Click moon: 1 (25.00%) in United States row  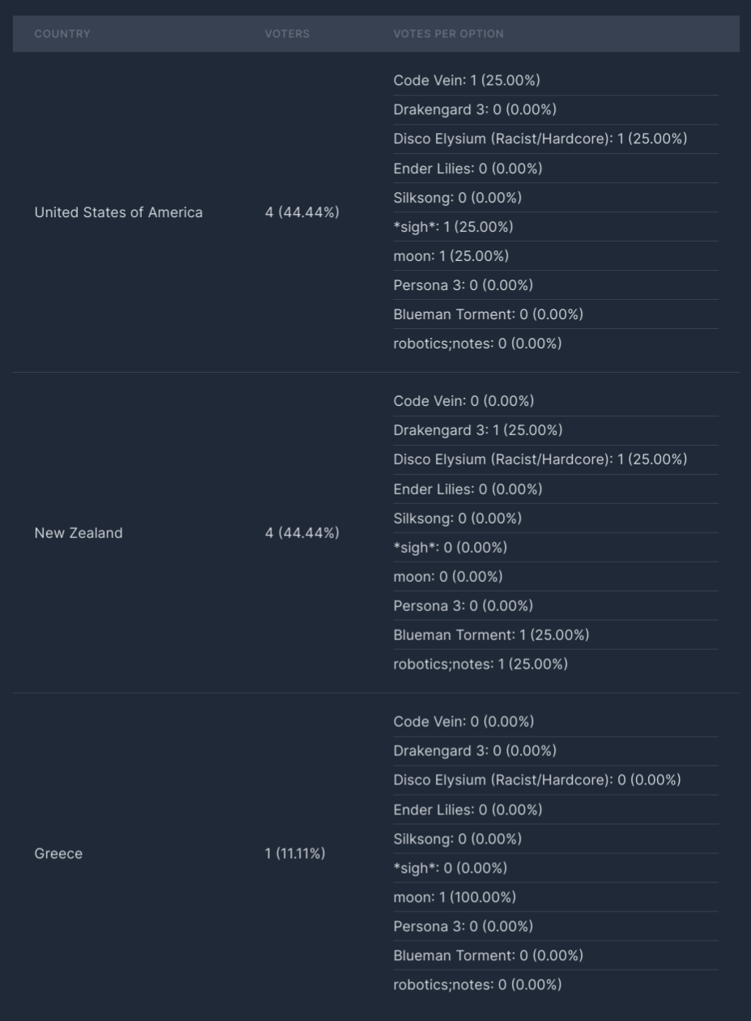[x=451, y=256]
